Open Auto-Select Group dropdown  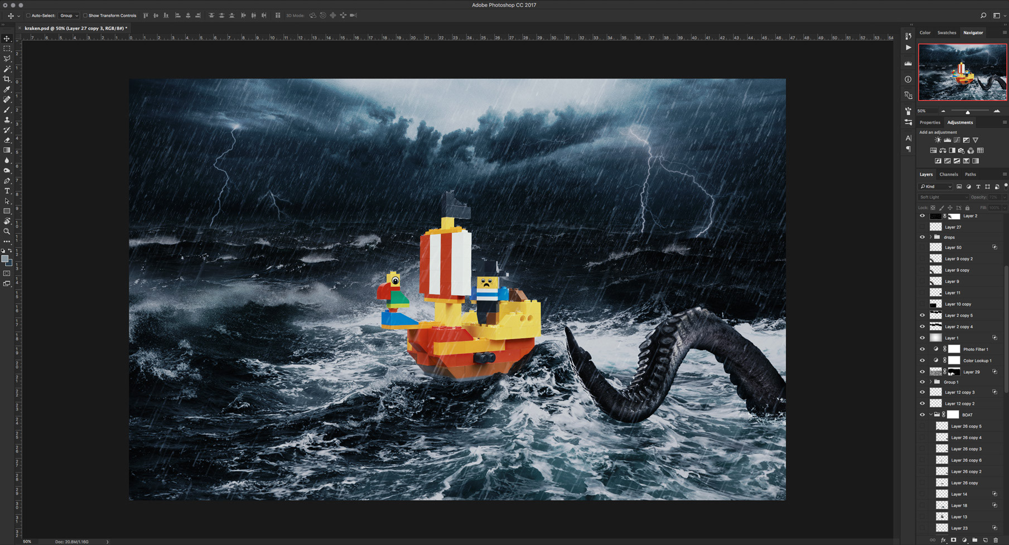pyautogui.click(x=69, y=16)
